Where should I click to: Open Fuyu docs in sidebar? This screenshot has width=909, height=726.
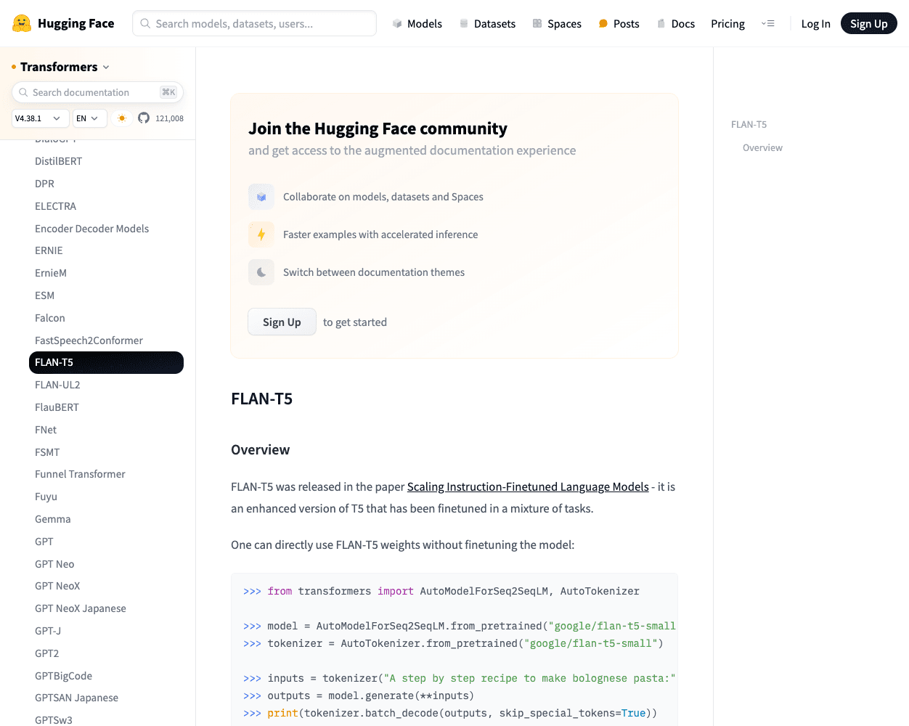coord(46,497)
